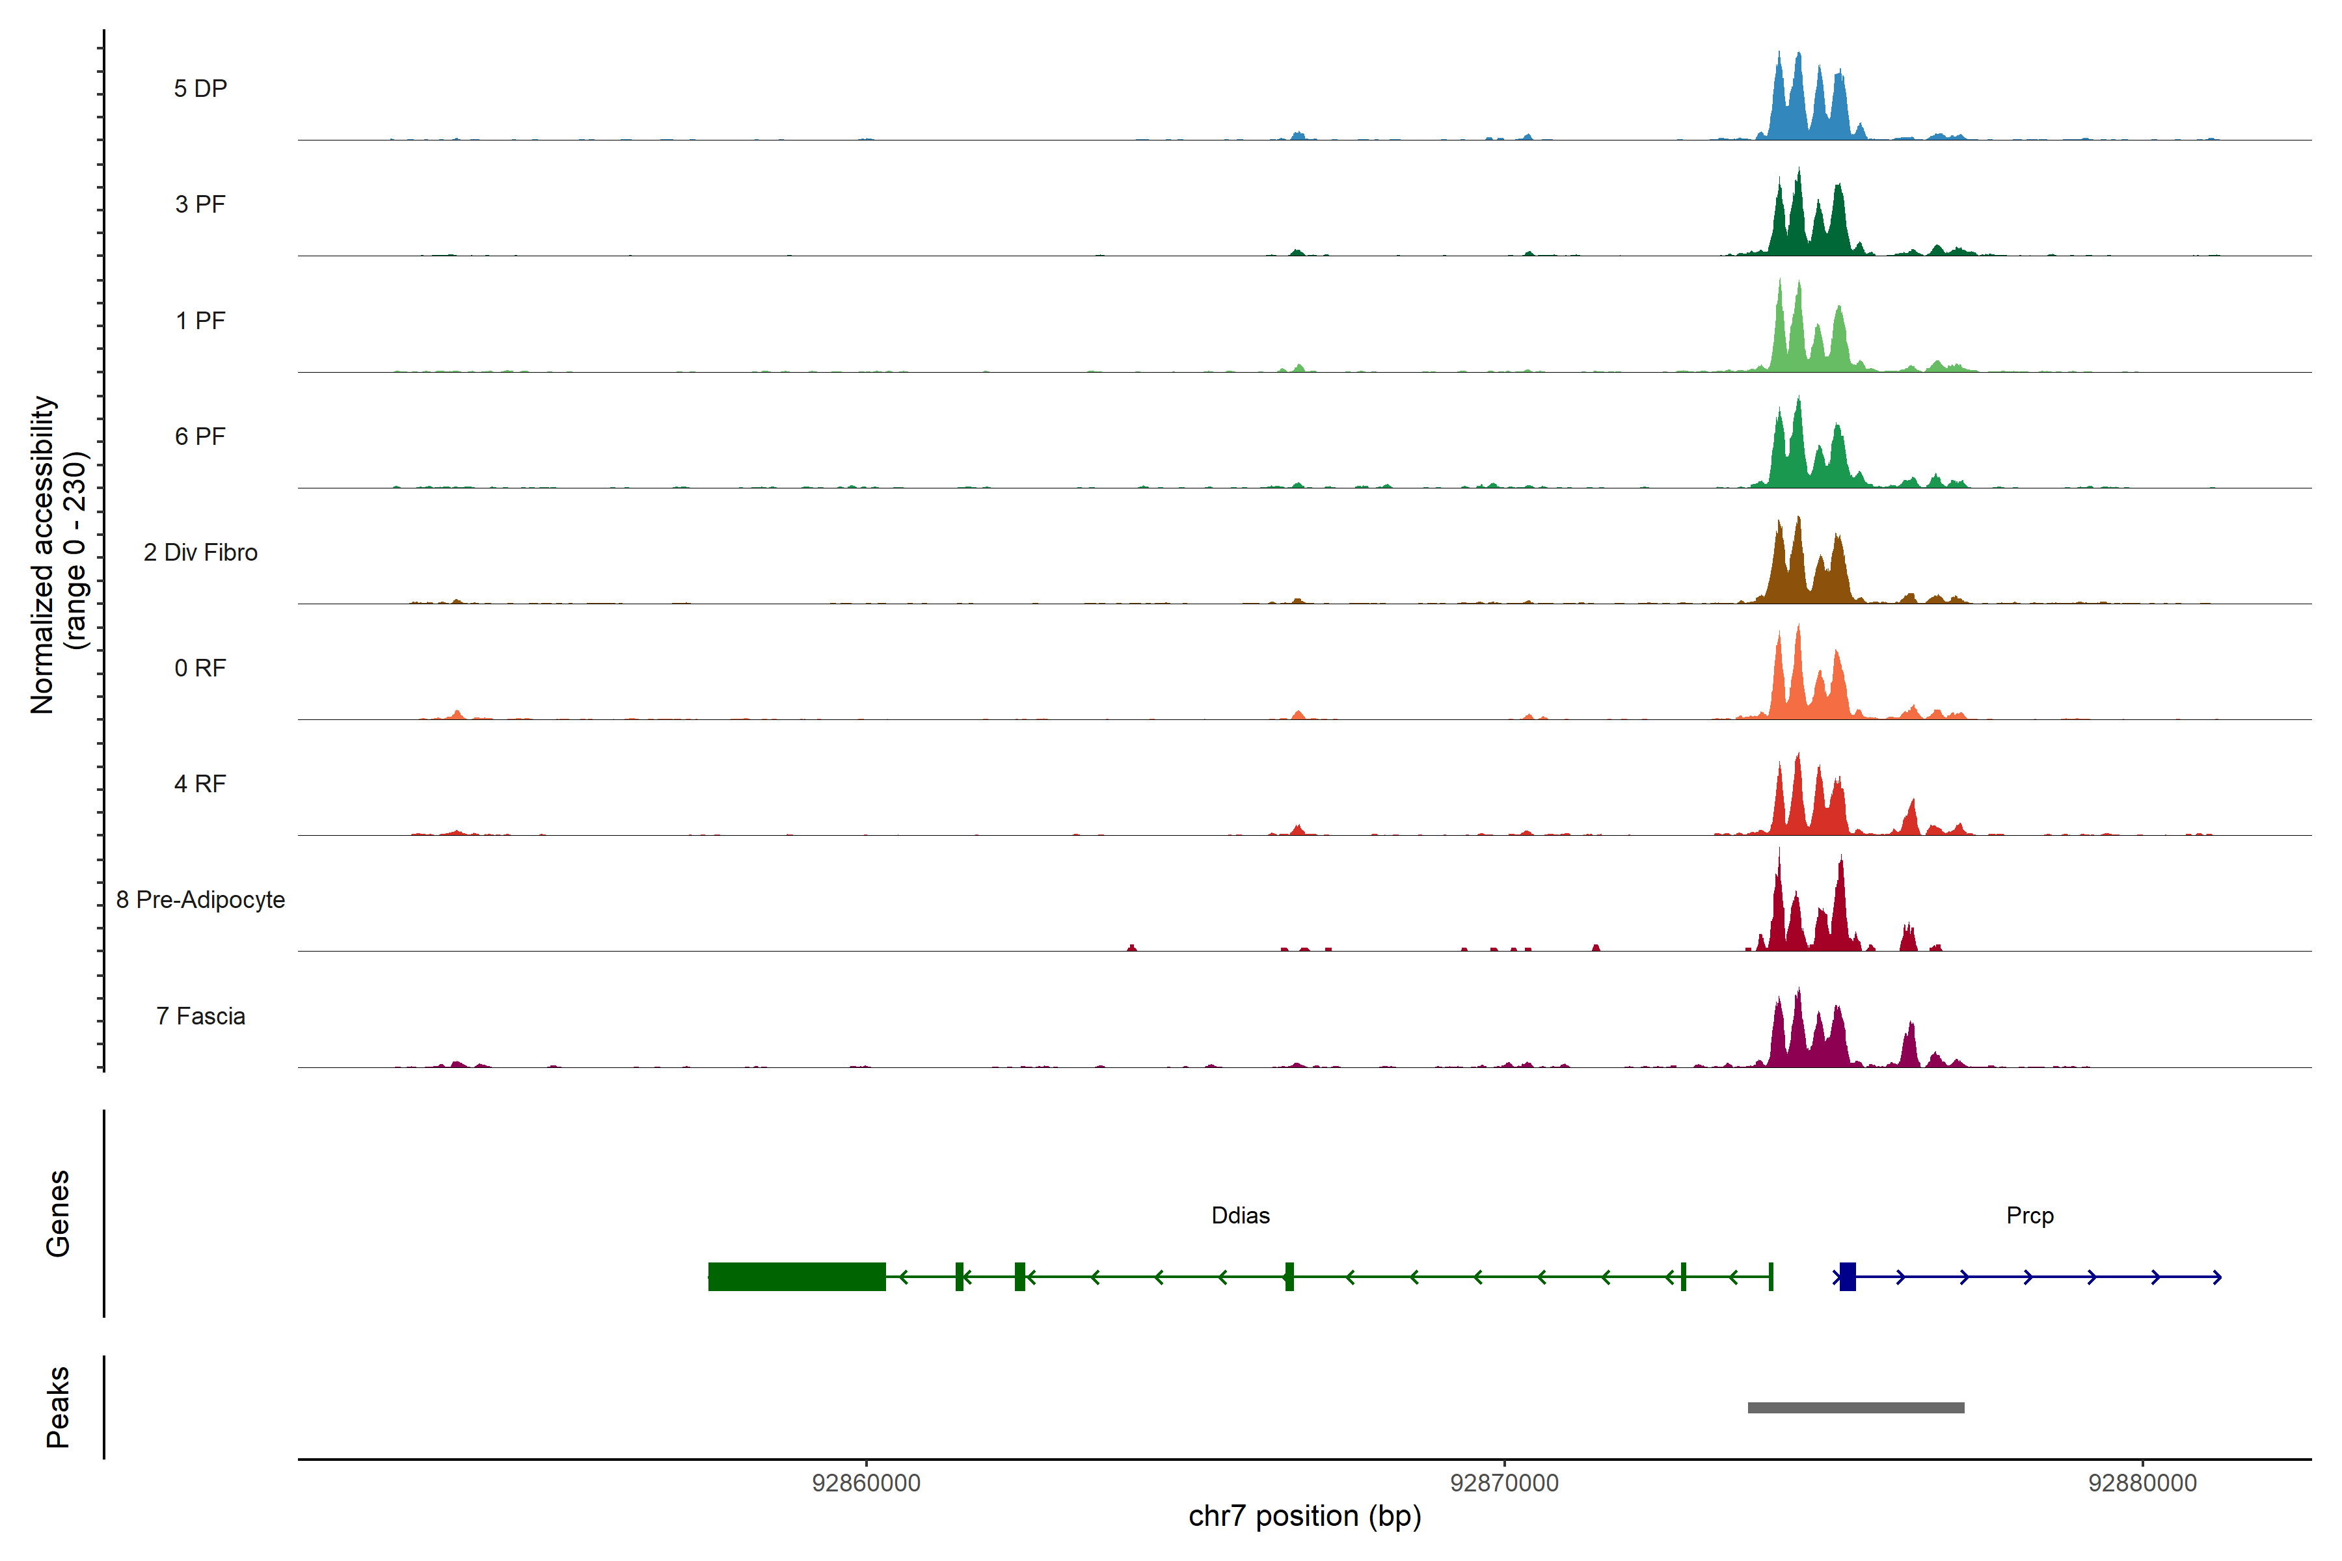Click the gray peak region bar
The height and width of the screenshot is (1561, 2342).
(1856, 1408)
